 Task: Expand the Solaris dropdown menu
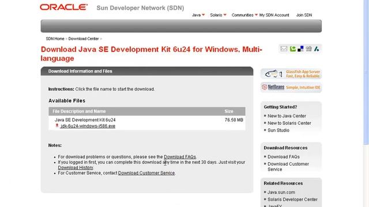[x=218, y=15]
